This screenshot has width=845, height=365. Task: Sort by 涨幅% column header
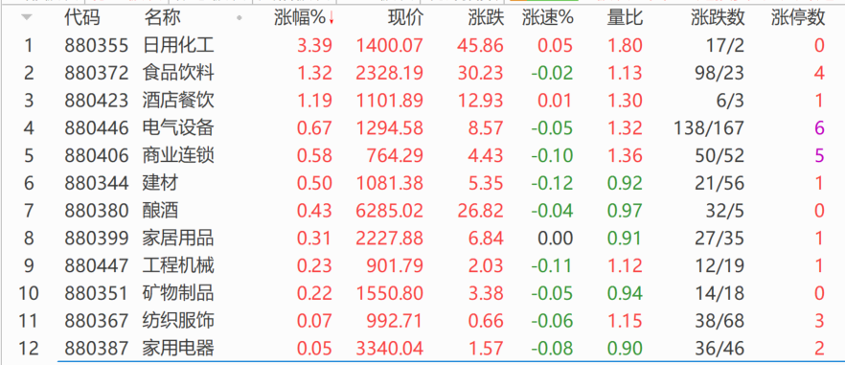point(300,18)
